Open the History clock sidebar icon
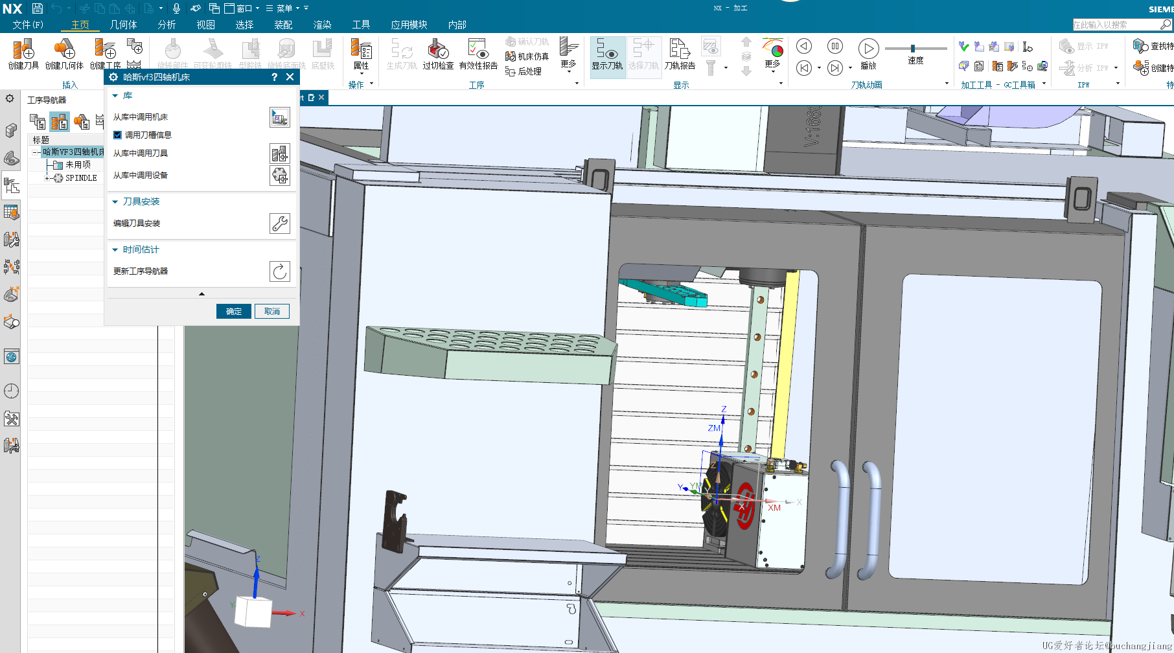 point(11,391)
